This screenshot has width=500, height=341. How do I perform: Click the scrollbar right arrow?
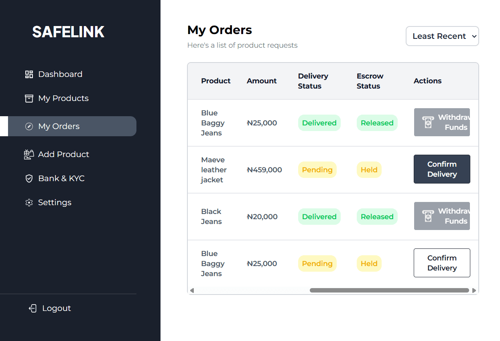pyautogui.click(x=474, y=291)
